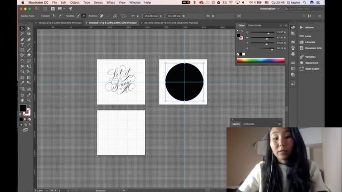
Task: Collapse the Color panel group
Action: pos(281,26)
